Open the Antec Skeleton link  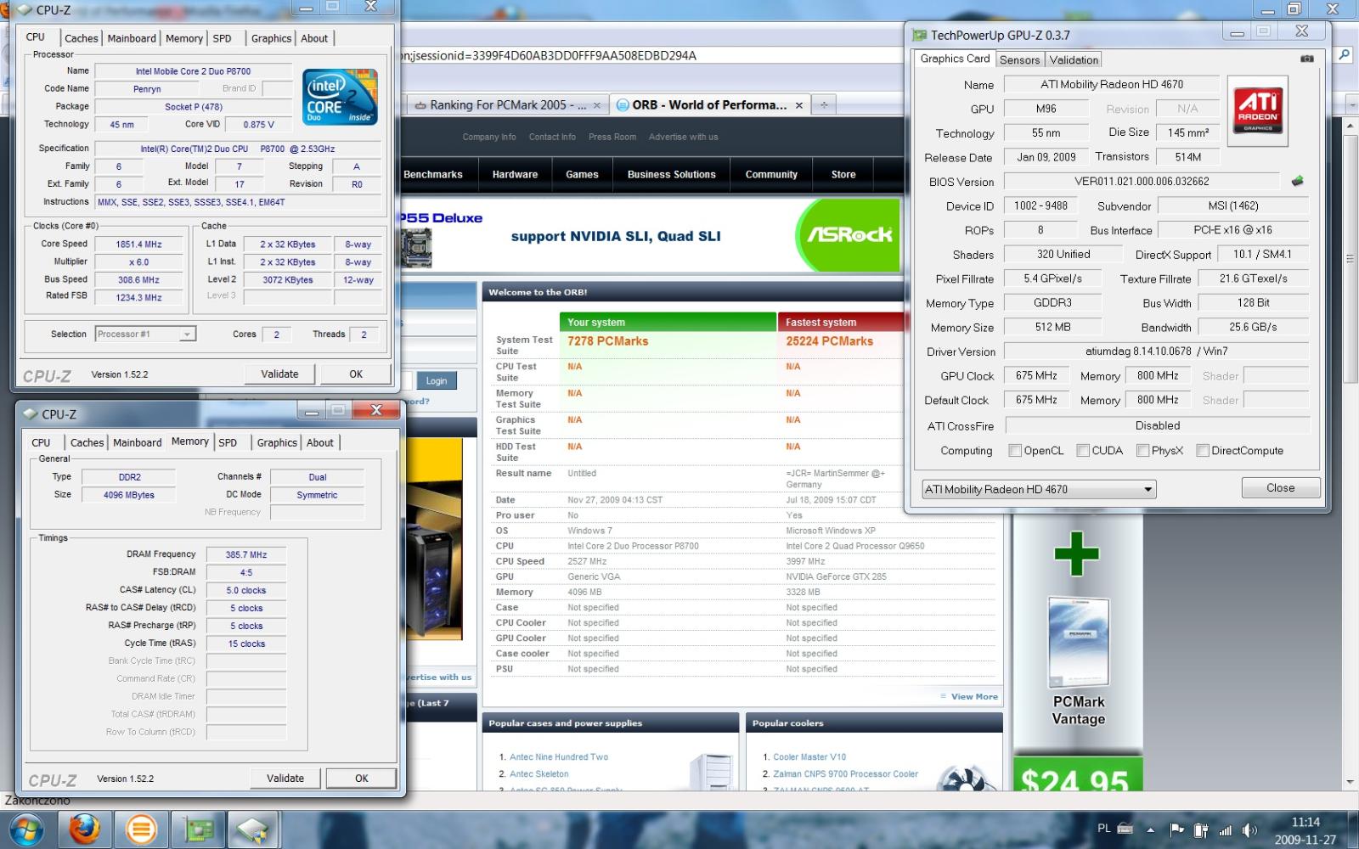pyautogui.click(x=539, y=773)
